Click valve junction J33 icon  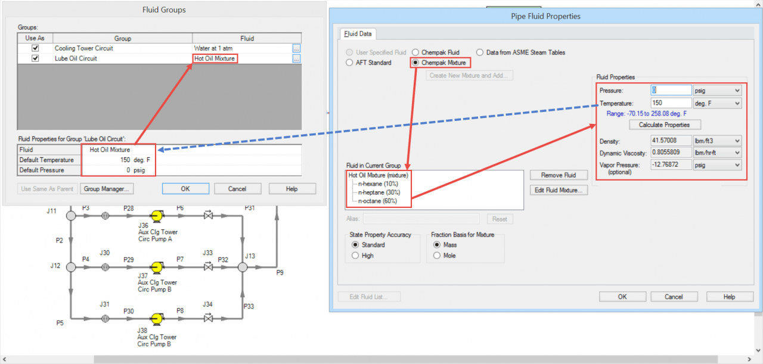pos(208,267)
